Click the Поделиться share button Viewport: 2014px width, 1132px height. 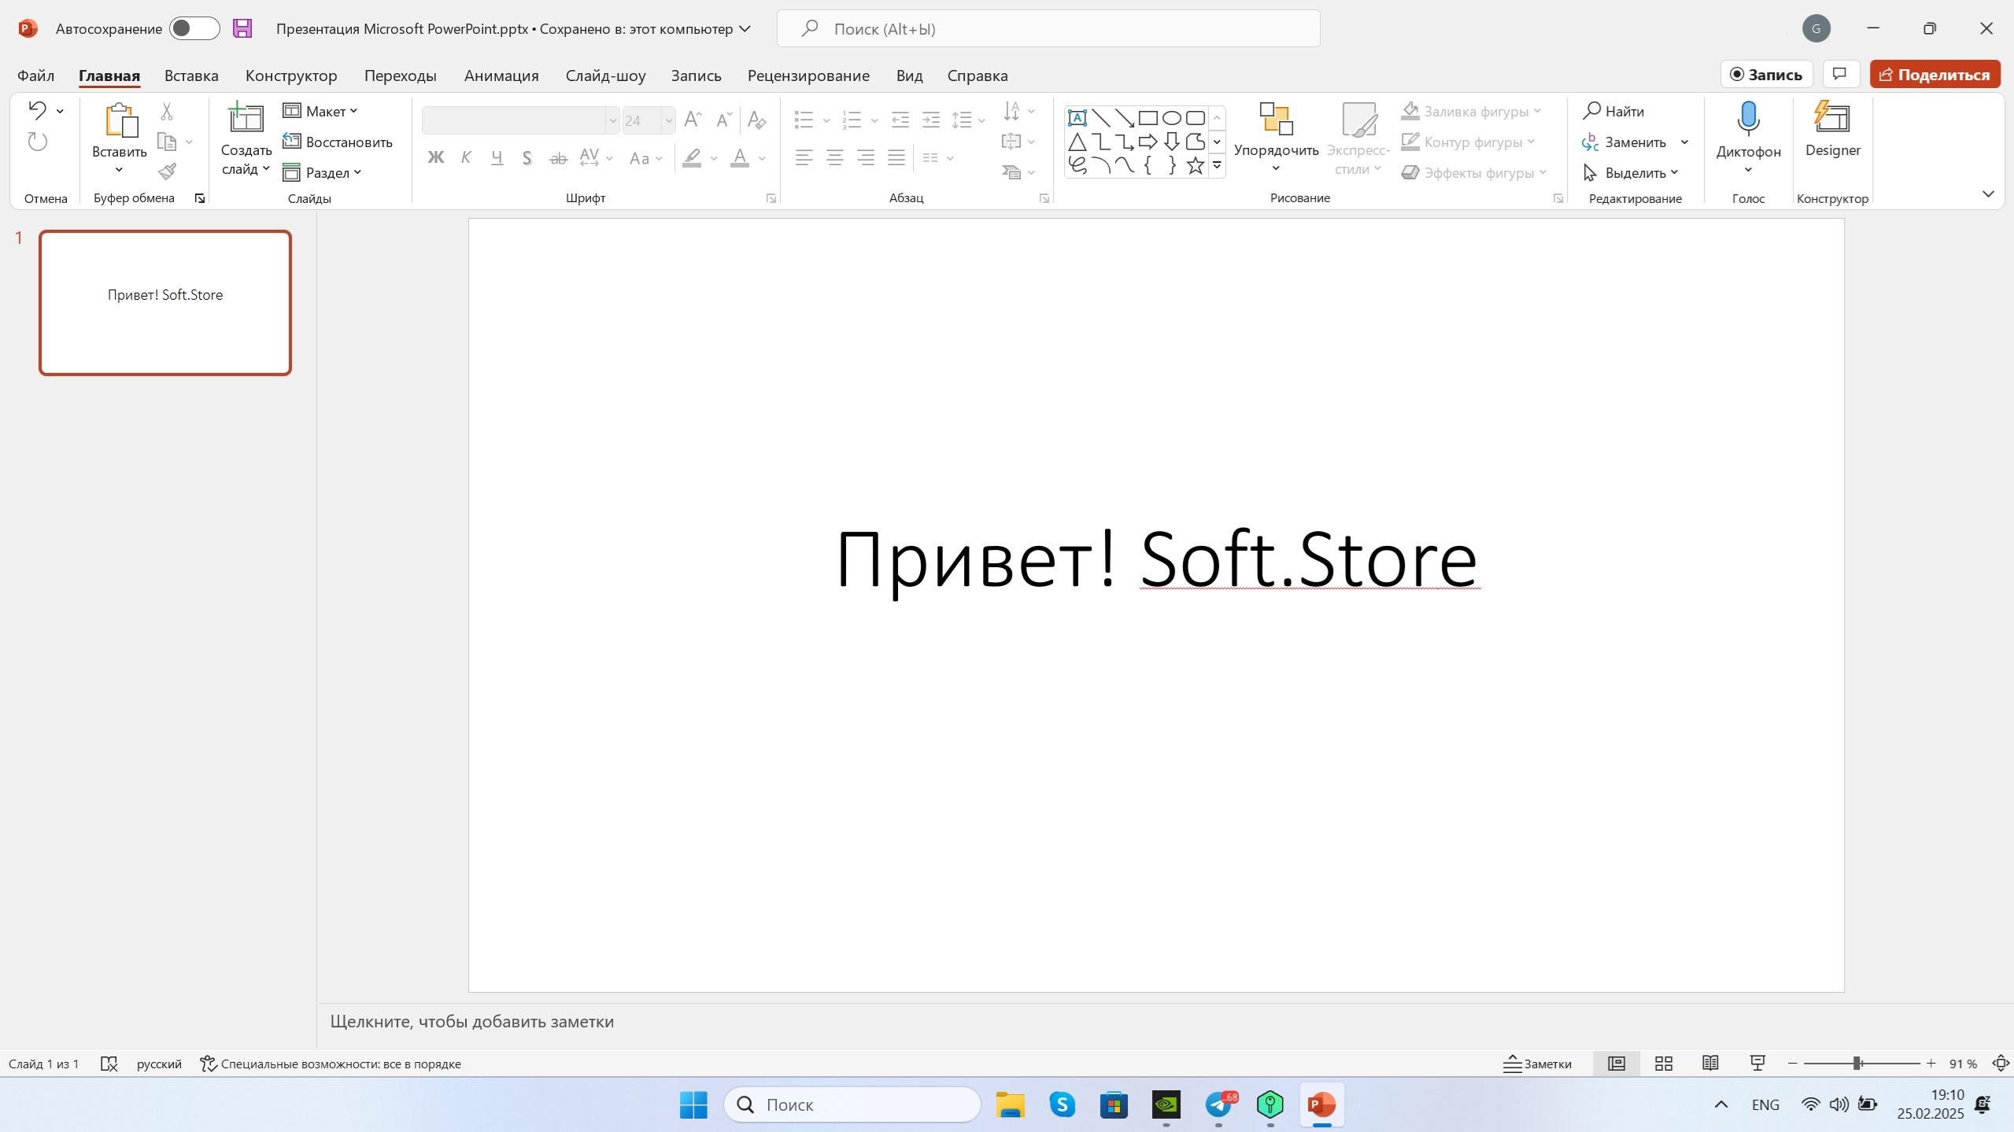[x=1935, y=74]
